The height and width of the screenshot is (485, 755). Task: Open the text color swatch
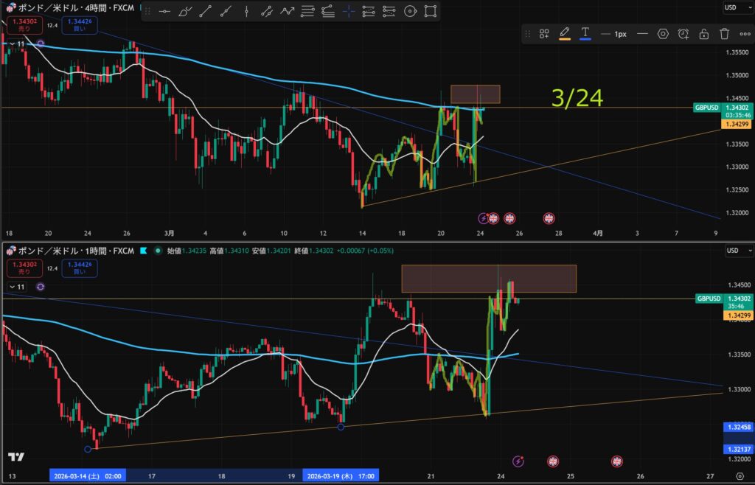(585, 33)
